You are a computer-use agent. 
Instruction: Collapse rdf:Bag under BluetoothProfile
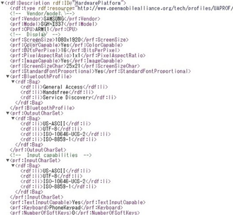click(x=13, y=81)
